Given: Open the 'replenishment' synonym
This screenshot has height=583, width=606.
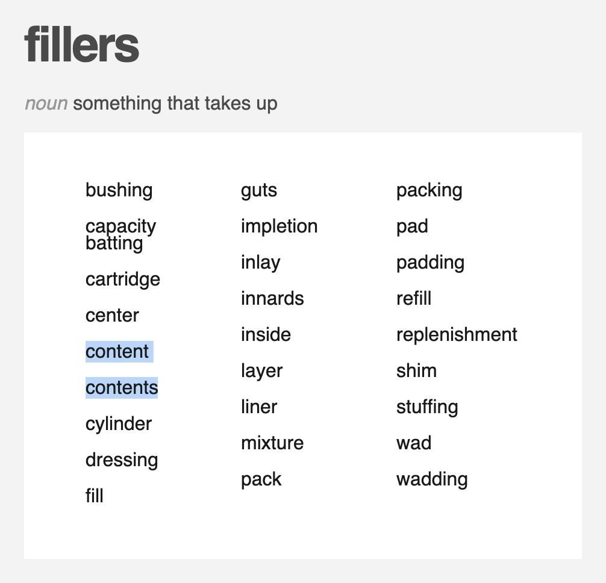Looking at the screenshot, I should click(x=457, y=335).
